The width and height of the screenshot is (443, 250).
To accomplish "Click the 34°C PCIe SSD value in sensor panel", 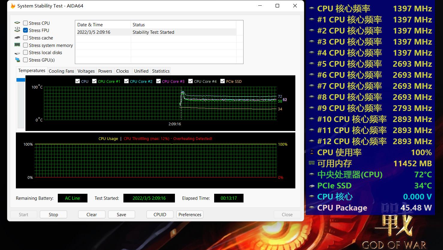I will 423,186.
